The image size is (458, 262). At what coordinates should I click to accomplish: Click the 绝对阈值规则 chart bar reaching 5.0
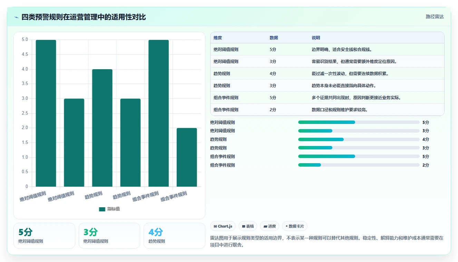(x=46, y=113)
